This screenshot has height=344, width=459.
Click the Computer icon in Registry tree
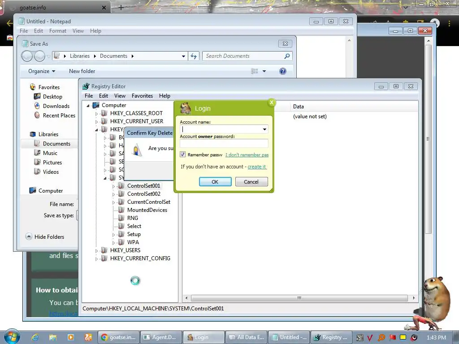96,105
